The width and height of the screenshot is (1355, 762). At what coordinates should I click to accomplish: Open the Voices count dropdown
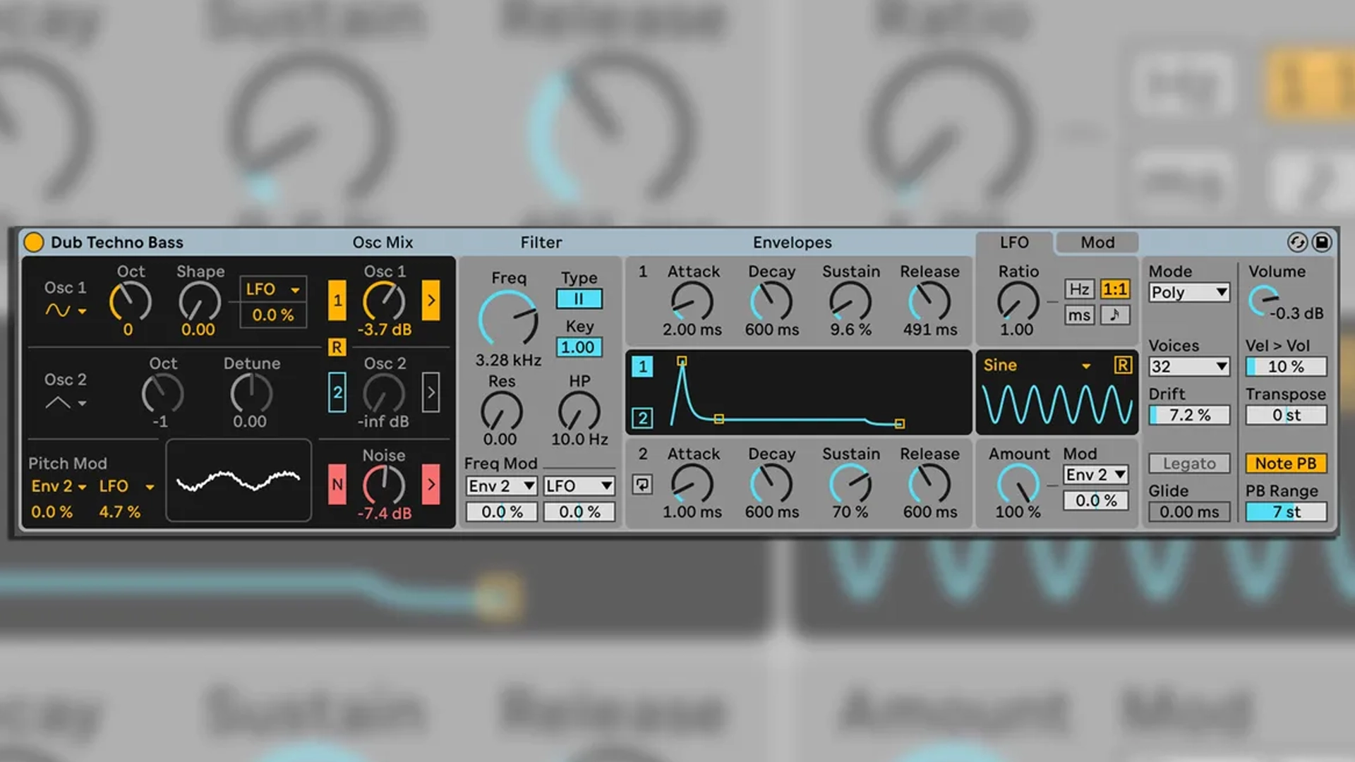click(x=1189, y=366)
